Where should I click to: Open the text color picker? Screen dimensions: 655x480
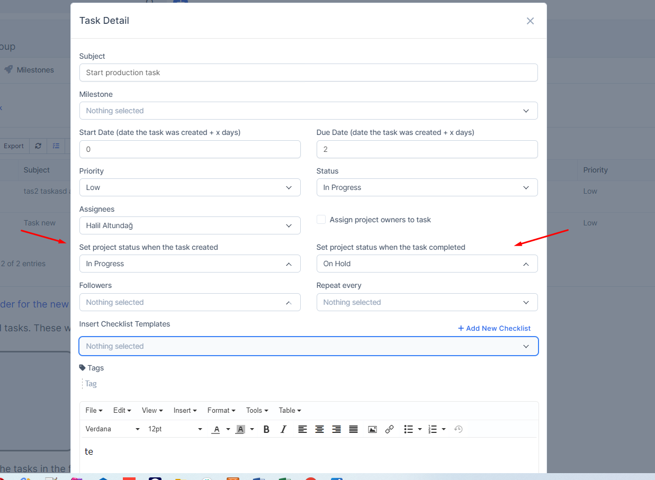pos(216,429)
